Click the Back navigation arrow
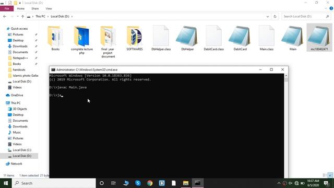Viewport: 334px width, 188px height. pyautogui.click(x=5, y=16)
